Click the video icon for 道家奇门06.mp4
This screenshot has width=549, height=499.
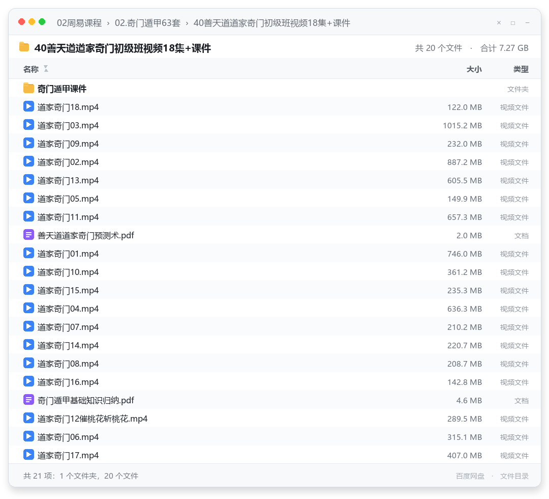pyautogui.click(x=28, y=436)
